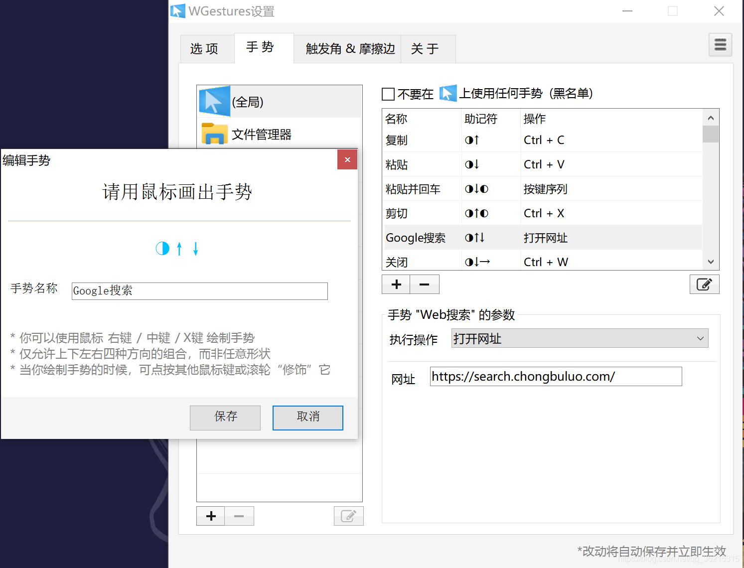The width and height of the screenshot is (744, 568).
Task: Click the remove application minus button under the app list
Action: click(x=239, y=516)
